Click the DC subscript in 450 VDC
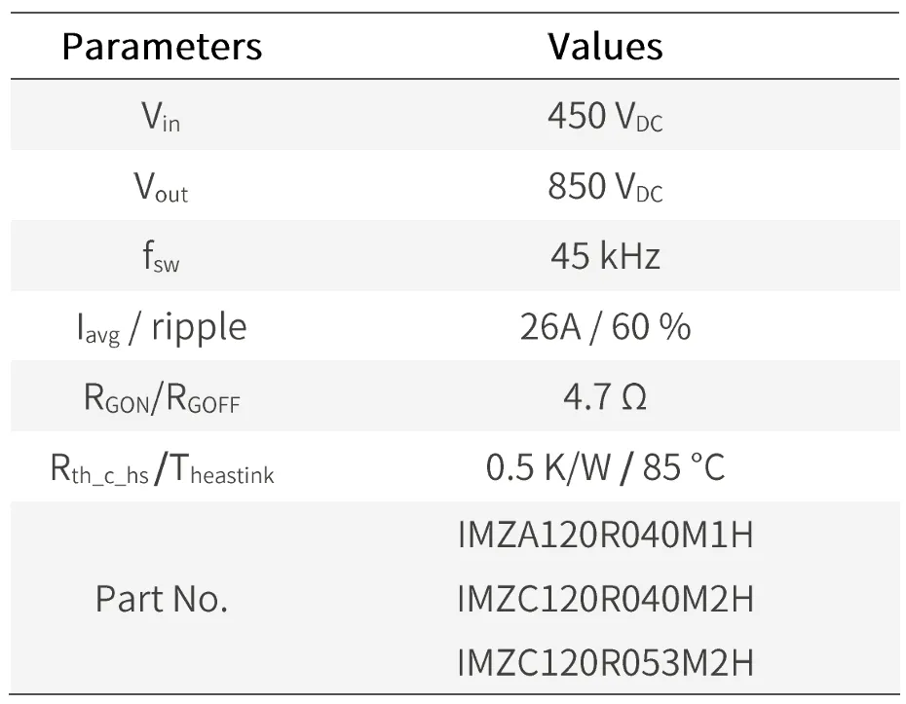 [x=650, y=125]
